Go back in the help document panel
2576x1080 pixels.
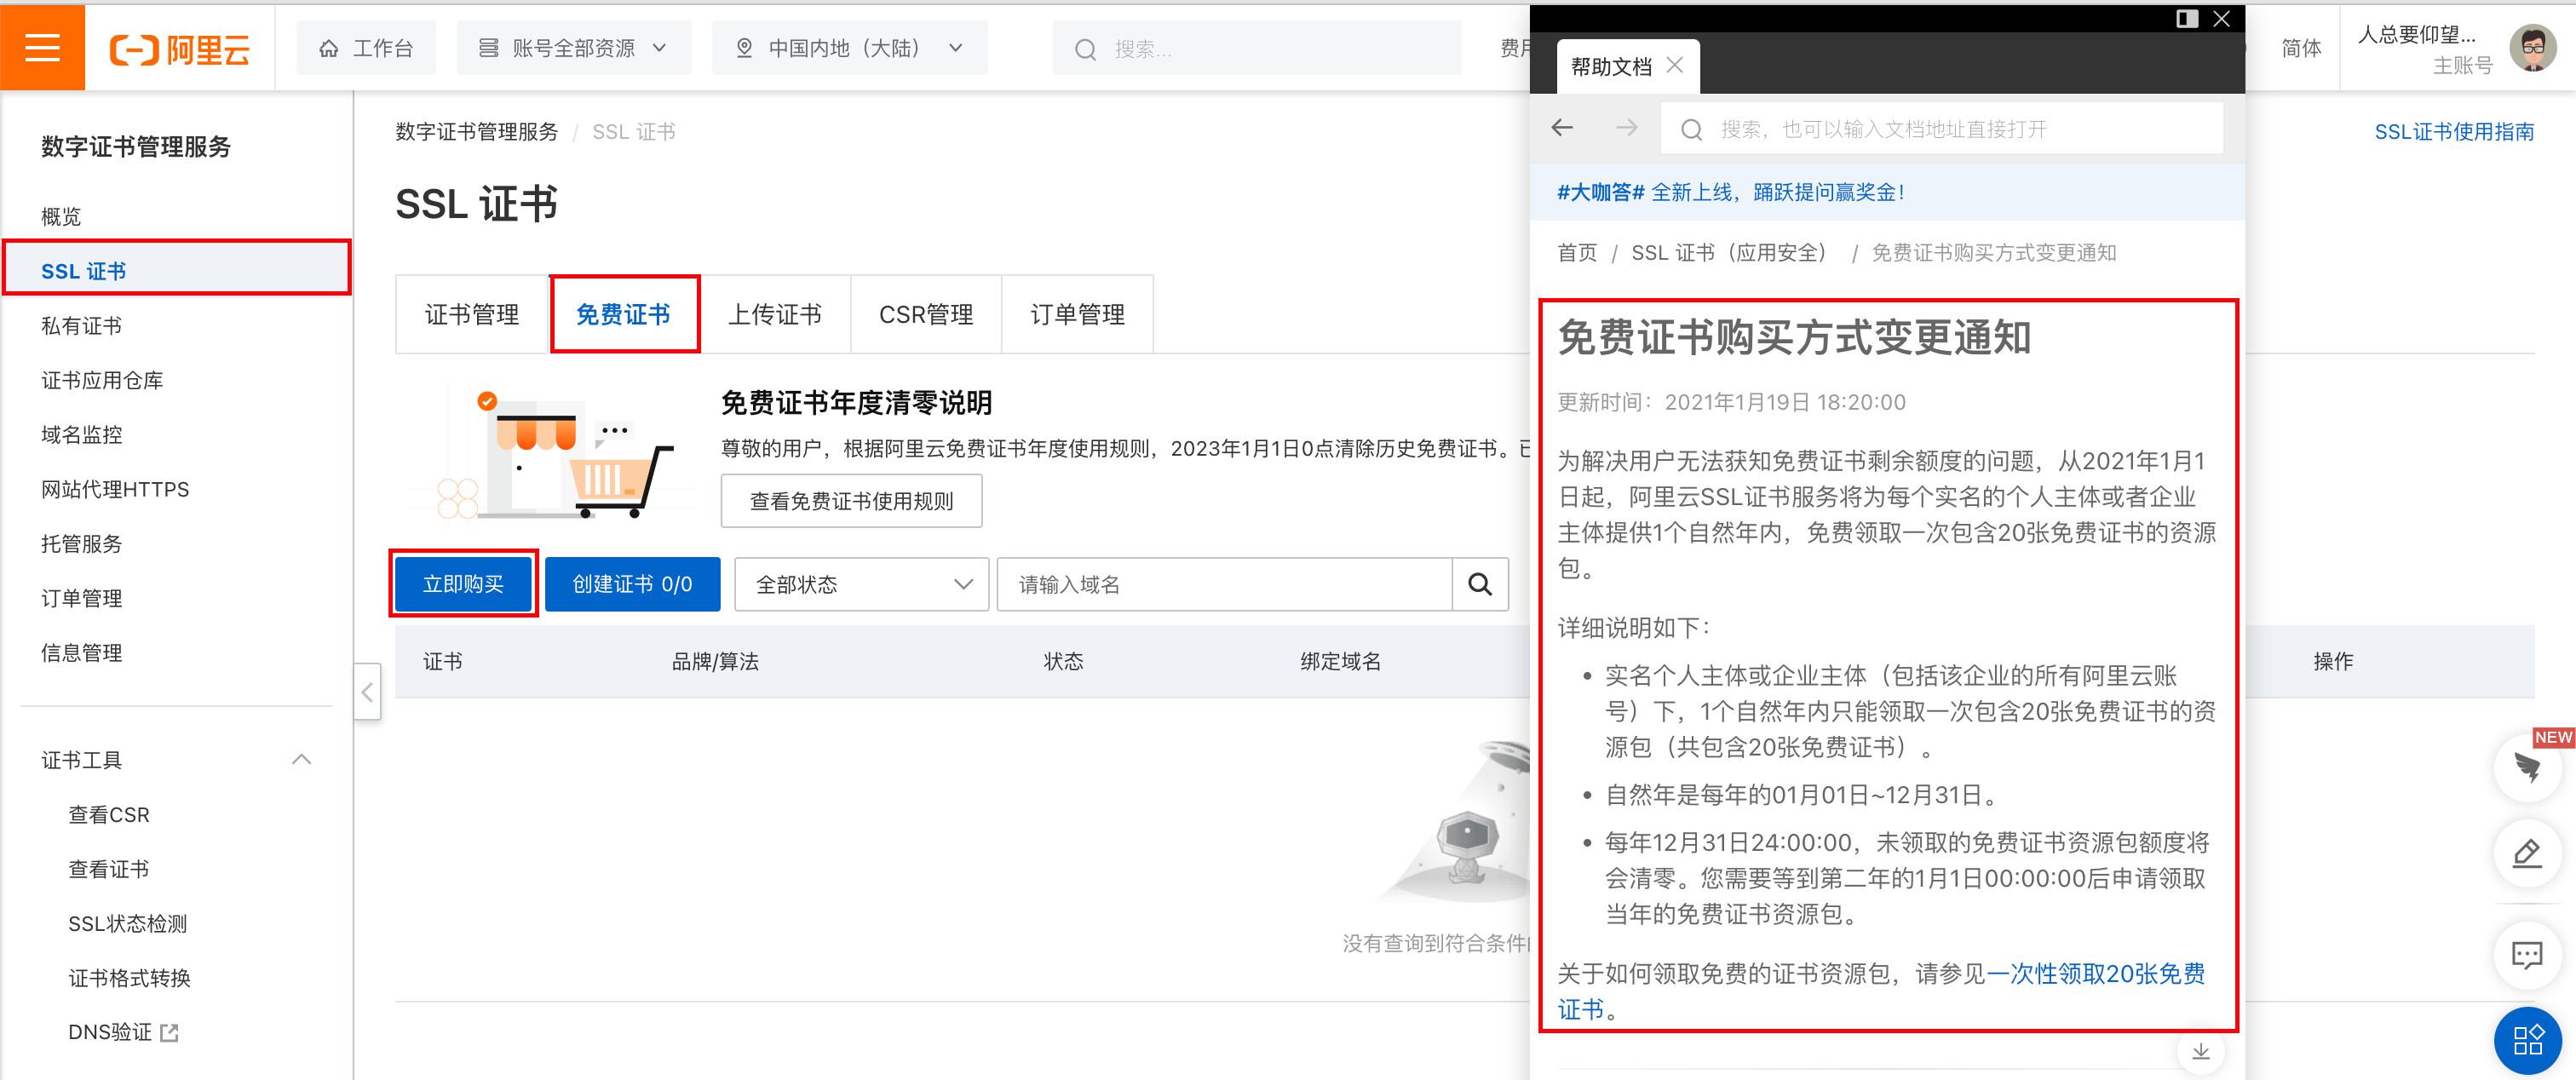pyautogui.click(x=1562, y=128)
